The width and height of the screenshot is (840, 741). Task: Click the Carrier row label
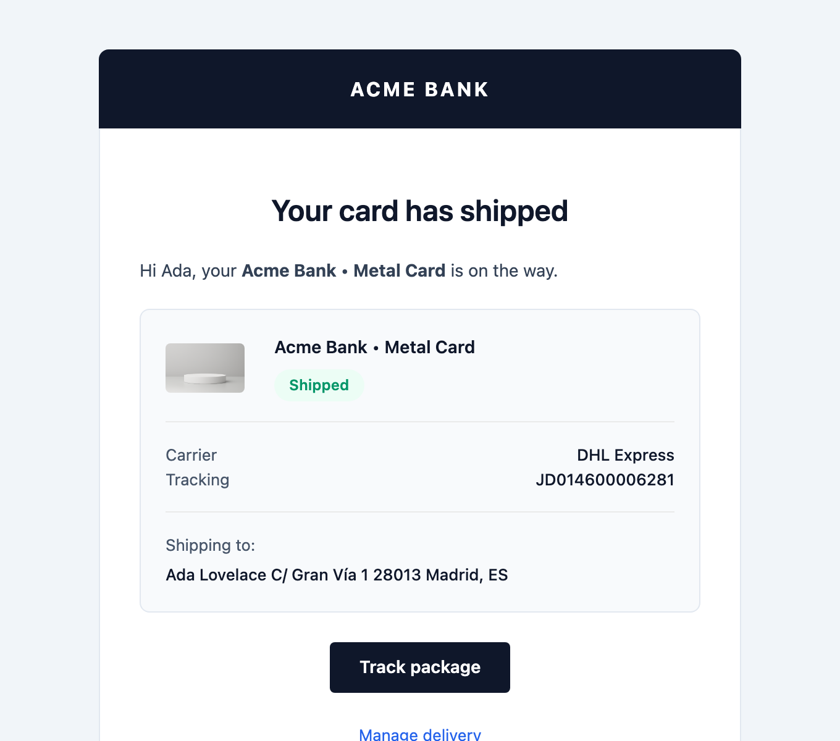click(191, 455)
